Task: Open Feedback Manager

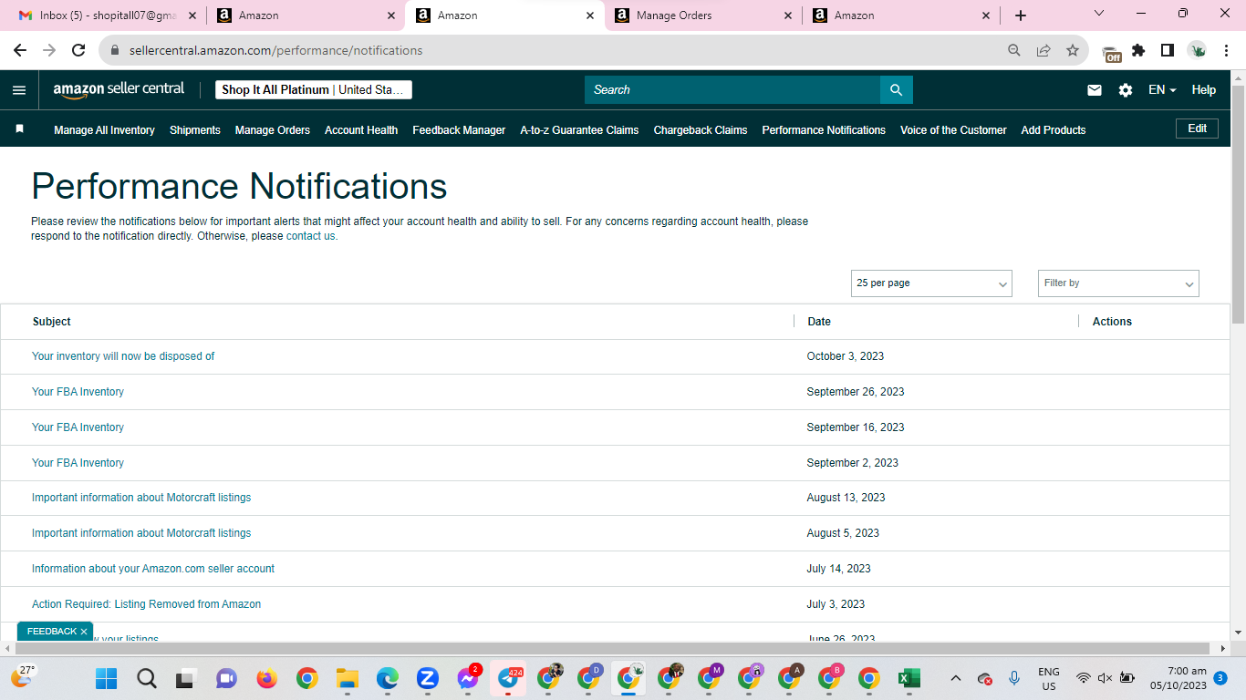Action: [459, 130]
